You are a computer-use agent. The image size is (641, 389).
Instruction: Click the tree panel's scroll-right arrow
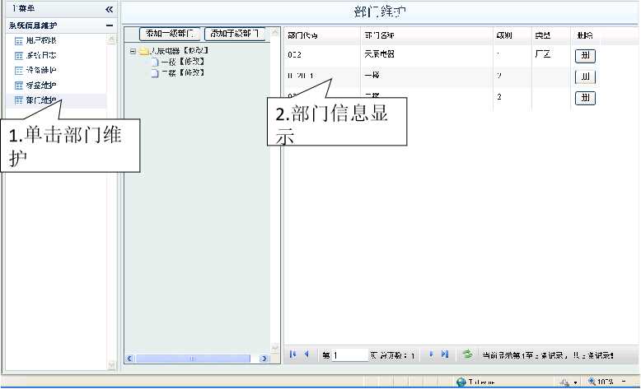(264, 359)
